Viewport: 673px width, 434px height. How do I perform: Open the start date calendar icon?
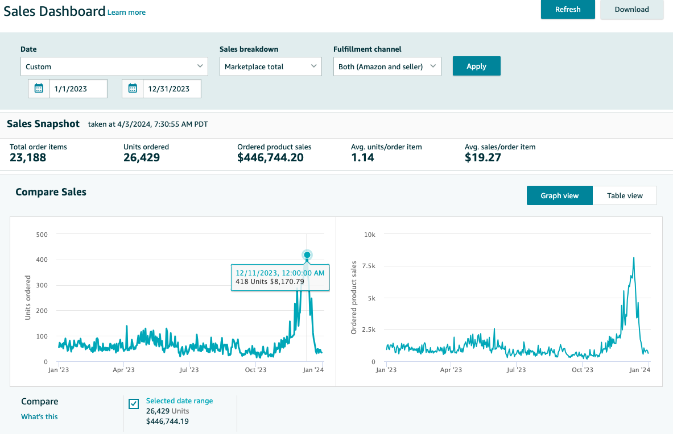tap(39, 89)
